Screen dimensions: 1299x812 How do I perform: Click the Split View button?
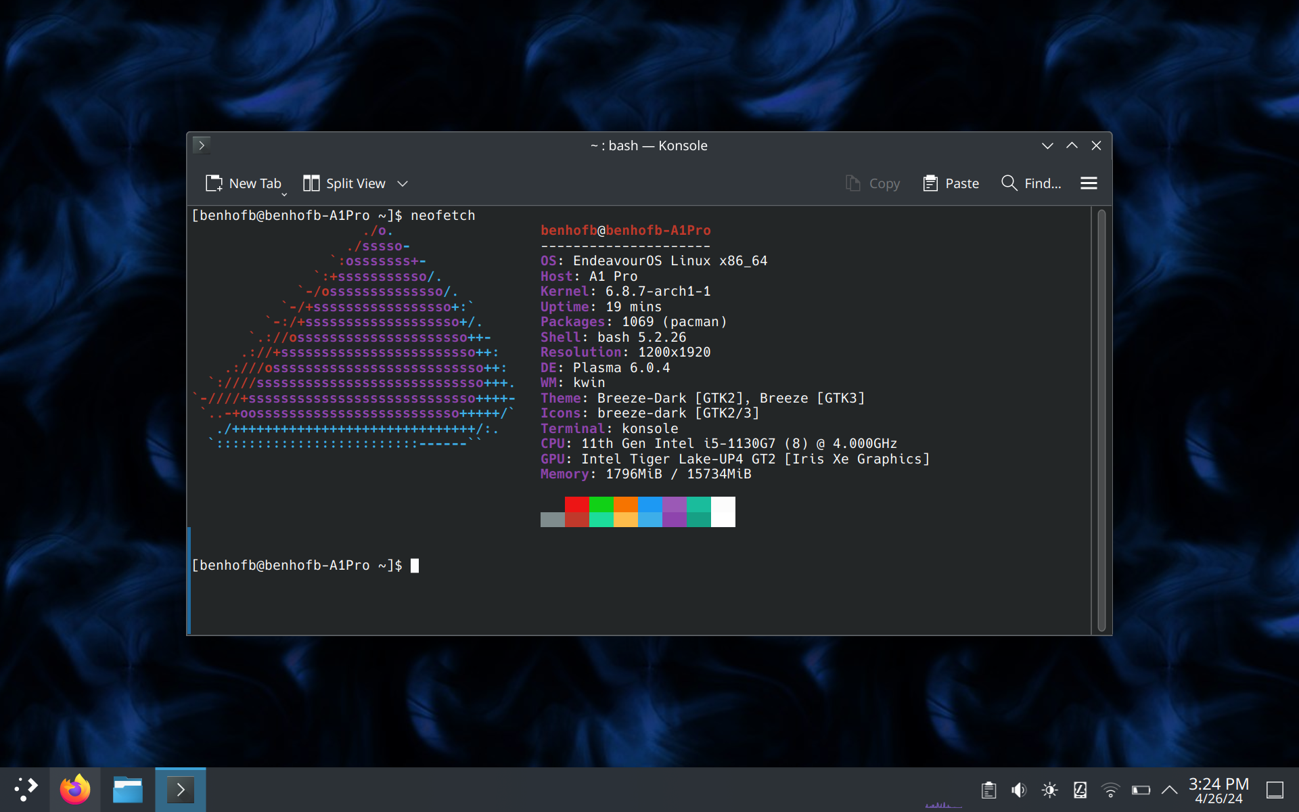click(x=344, y=183)
